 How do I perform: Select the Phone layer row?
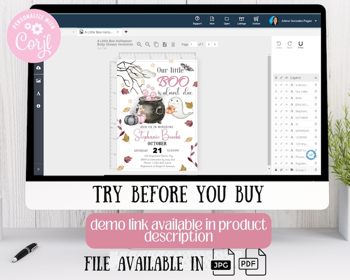coord(296,157)
